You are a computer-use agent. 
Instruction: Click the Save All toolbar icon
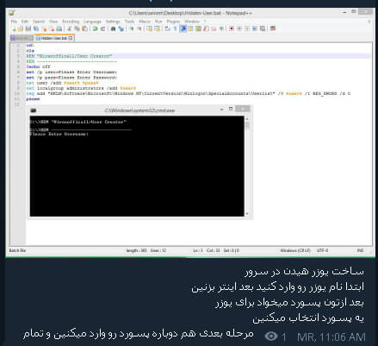click(x=36, y=28)
